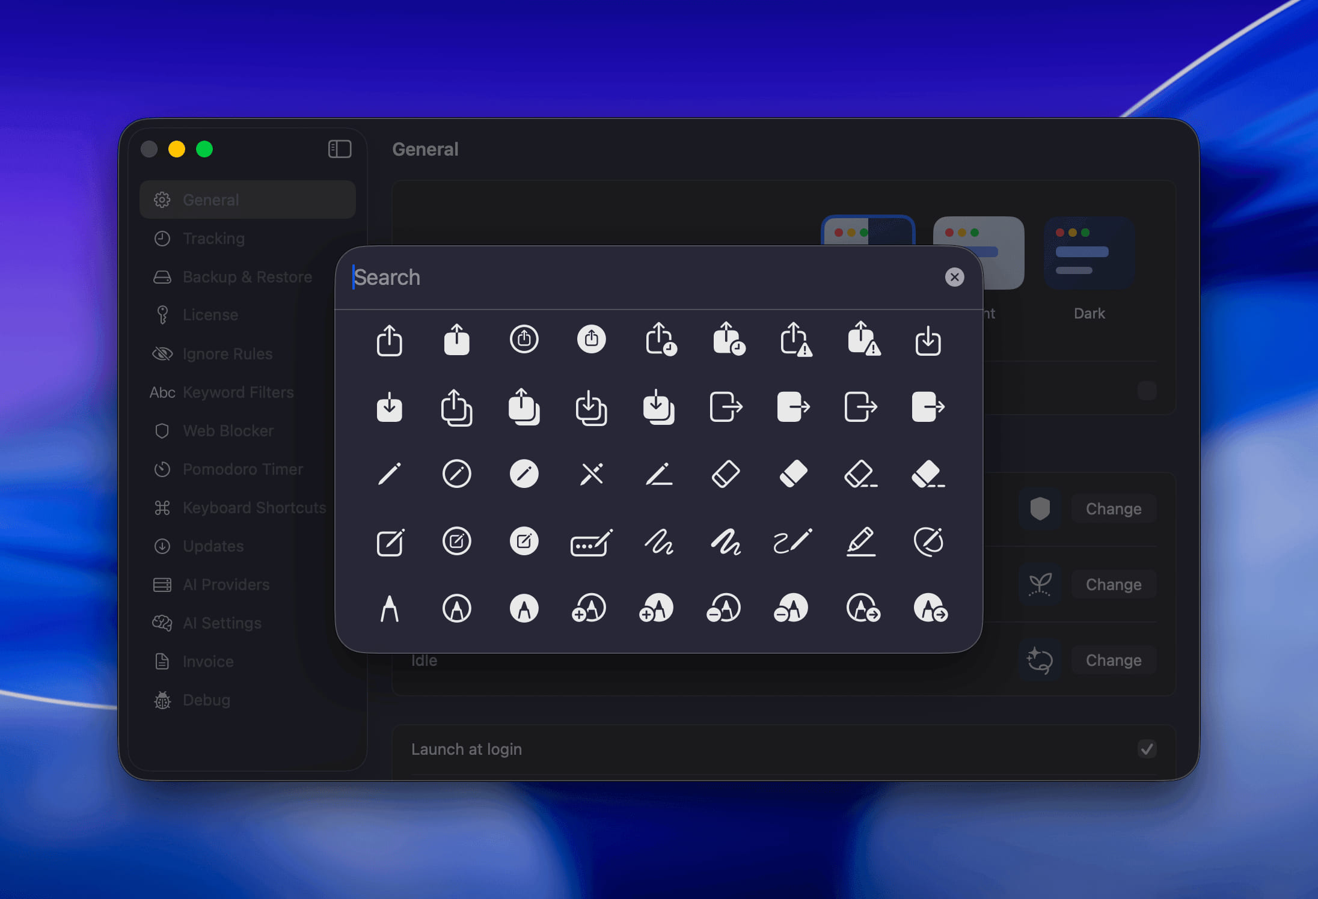
Task: Select the outlined share arrow-up symbol
Action: coord(389,340)
